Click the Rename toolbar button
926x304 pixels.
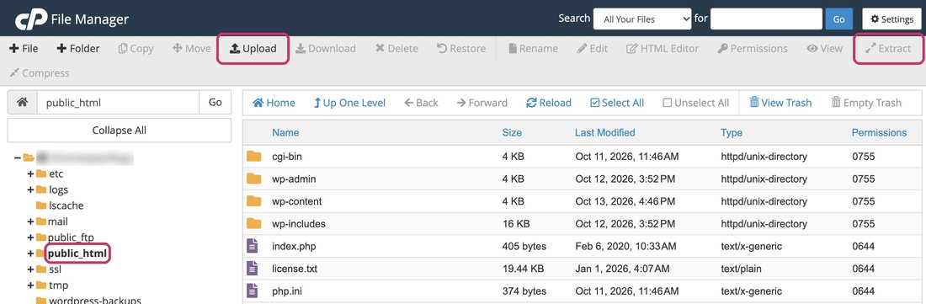point(533,48)
